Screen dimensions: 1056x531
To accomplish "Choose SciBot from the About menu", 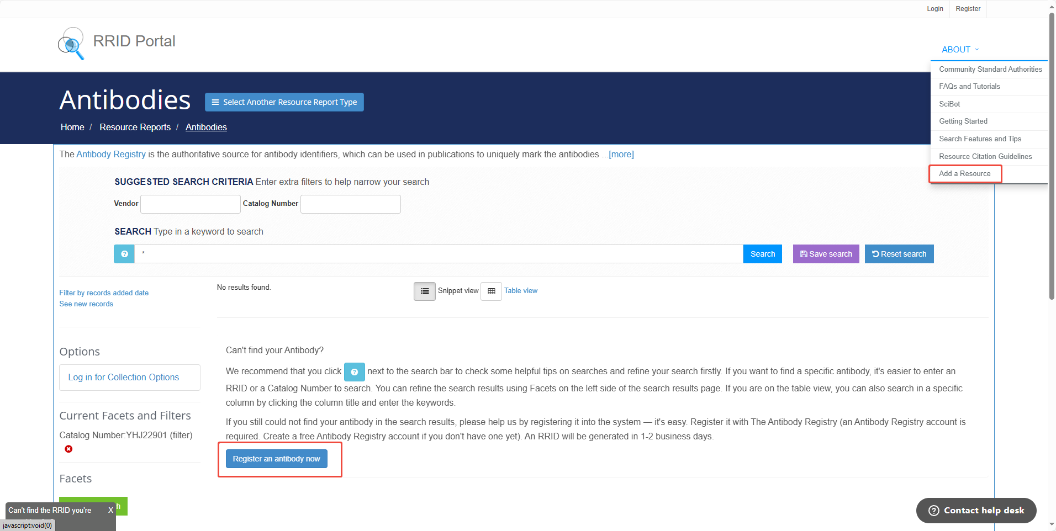I will [949, 104].
